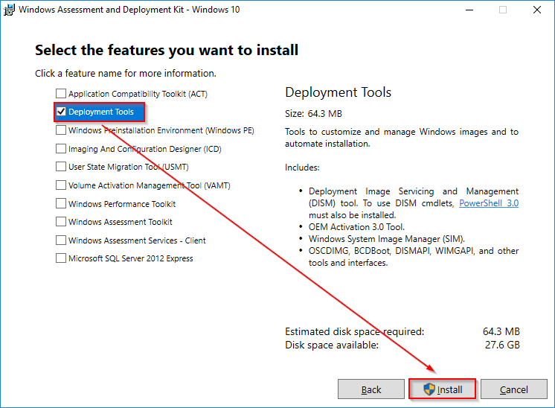Go to previous step with Back button
555x408 pixels.
click(371, 389)
